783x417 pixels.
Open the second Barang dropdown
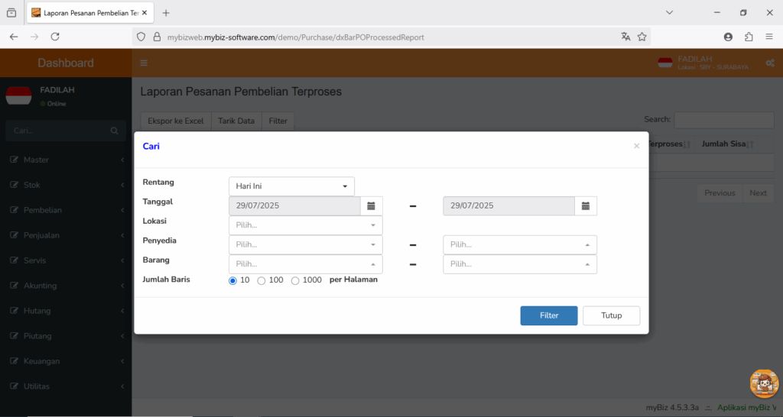pos(520,264)
